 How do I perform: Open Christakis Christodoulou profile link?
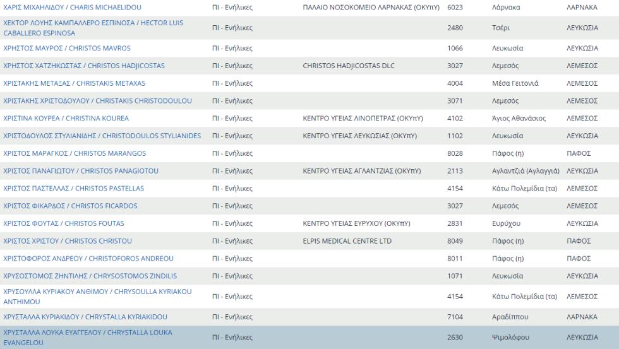pos(97,101)
